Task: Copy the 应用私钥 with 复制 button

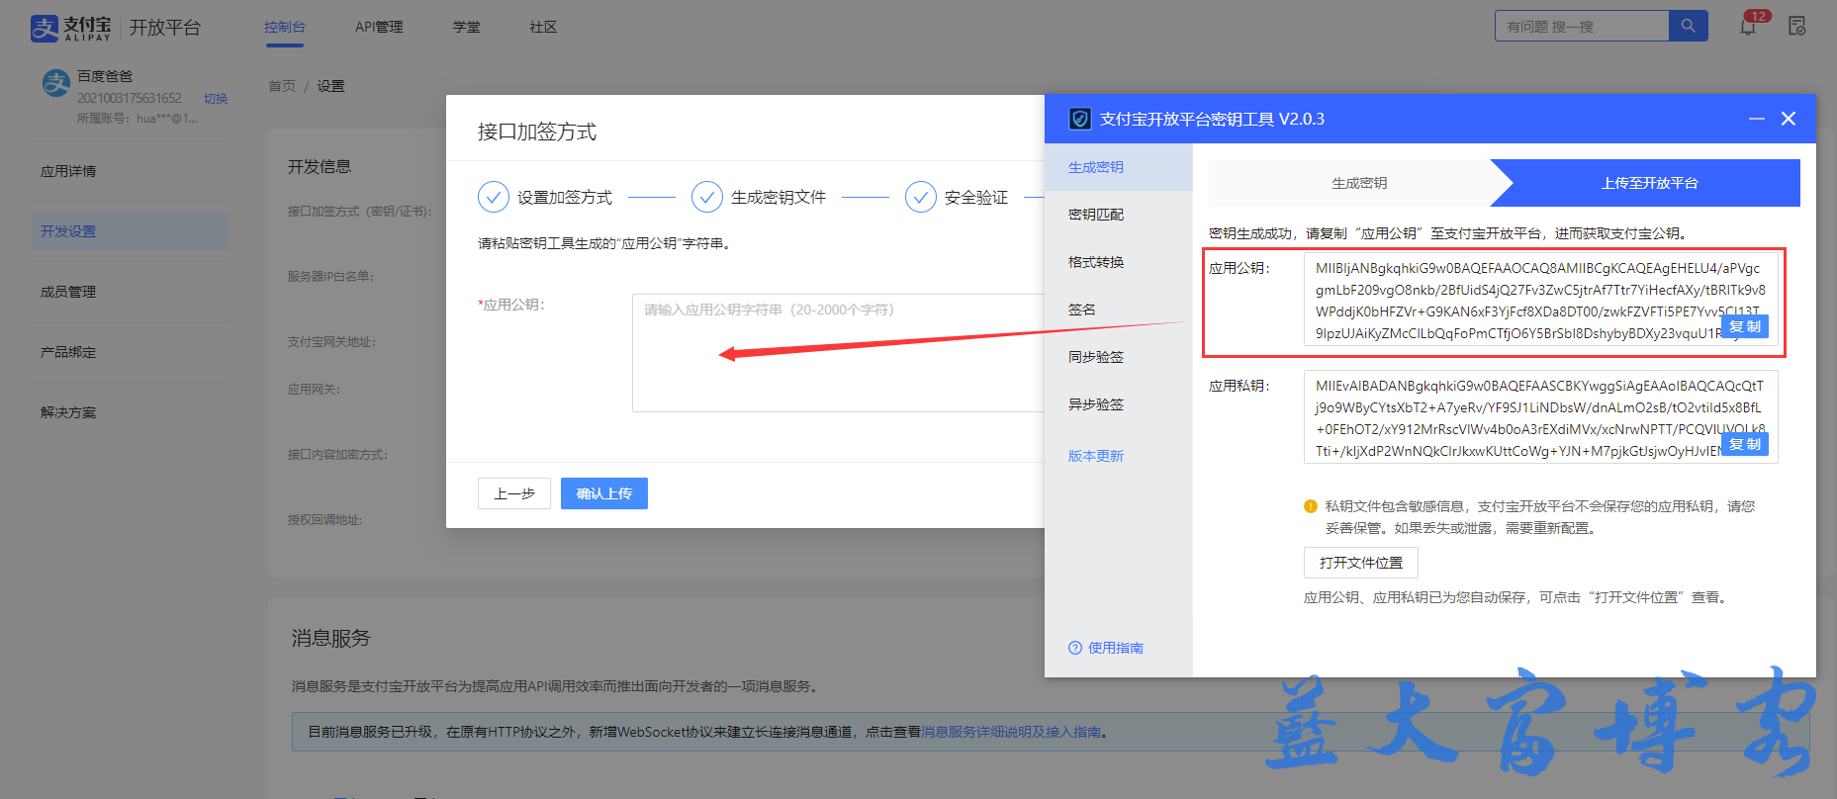Action: pos(1745,444)
